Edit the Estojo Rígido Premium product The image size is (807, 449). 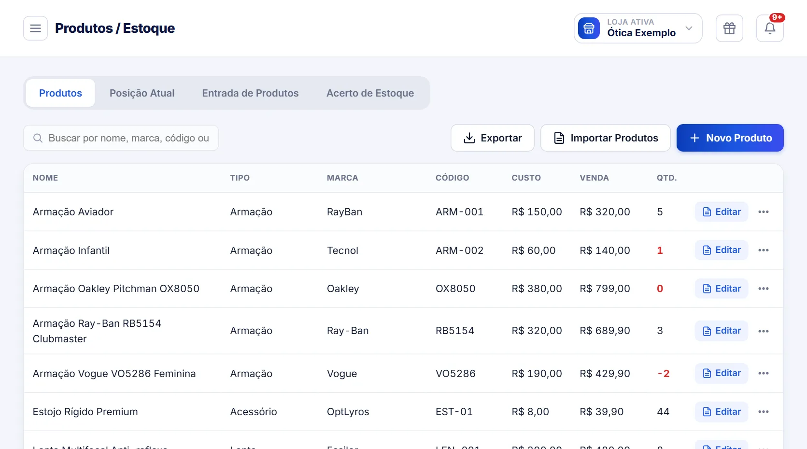[722, 412]
